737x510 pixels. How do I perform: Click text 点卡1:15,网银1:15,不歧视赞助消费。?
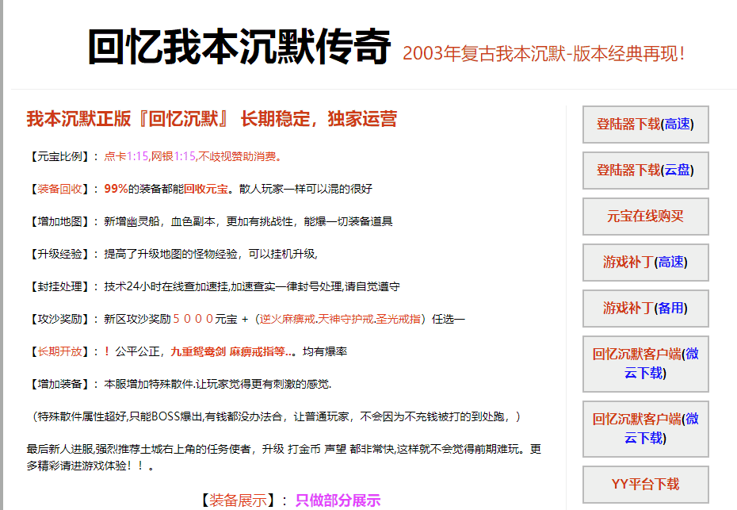[193, 157]
